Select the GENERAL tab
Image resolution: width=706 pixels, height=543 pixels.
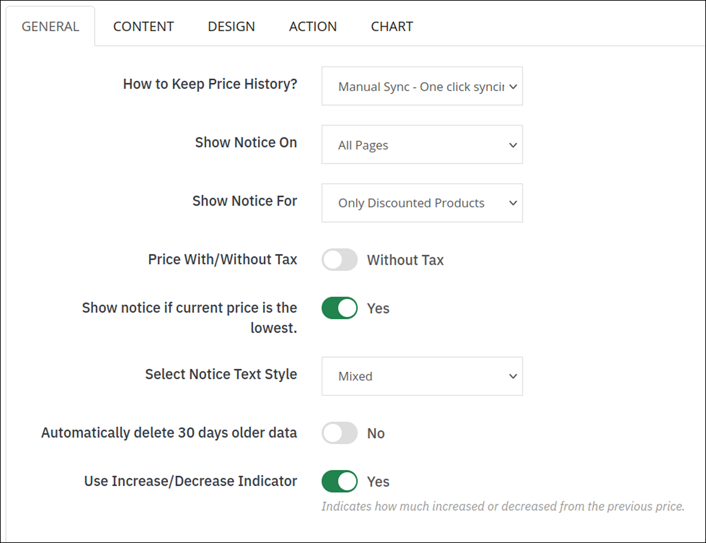[50, 27]
